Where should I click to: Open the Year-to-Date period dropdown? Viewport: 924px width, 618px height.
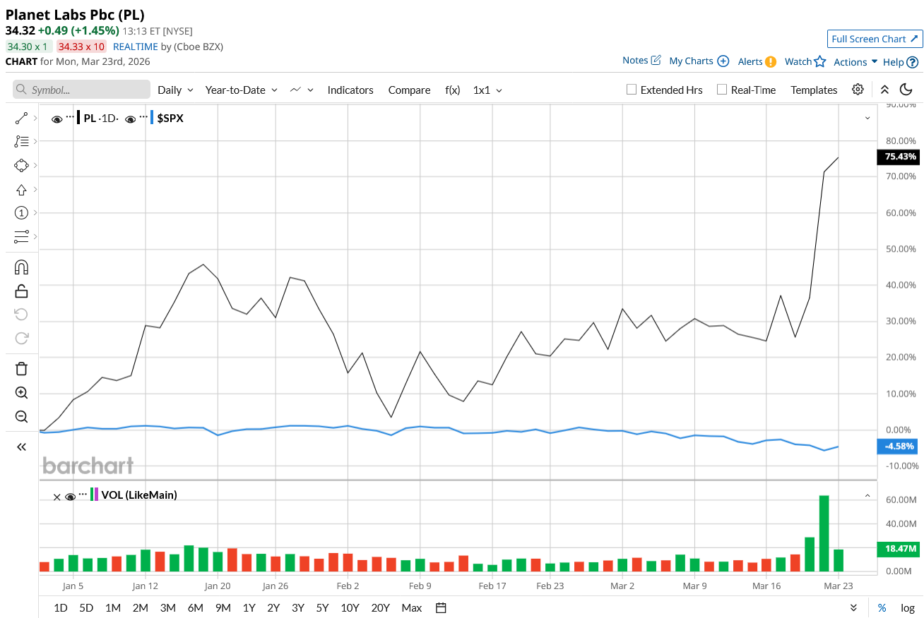242,90
